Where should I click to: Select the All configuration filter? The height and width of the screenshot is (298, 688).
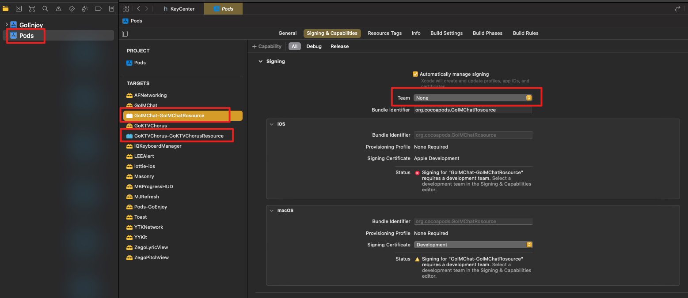pos(295,46)
